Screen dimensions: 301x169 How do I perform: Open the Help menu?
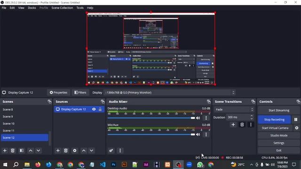pyautogui.click(x=90, y=8)
